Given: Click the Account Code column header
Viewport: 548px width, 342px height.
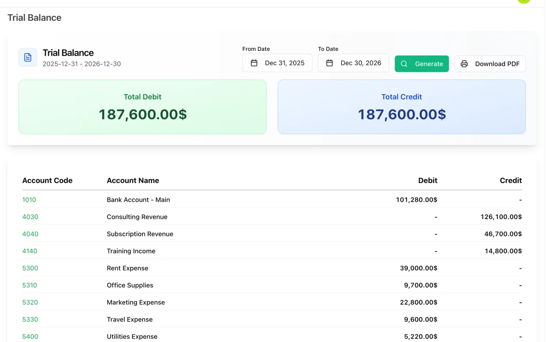Looking at the screenshot, I should click(x=48, y=180).
